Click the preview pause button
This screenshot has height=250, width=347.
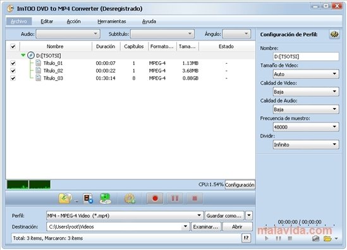278,239
